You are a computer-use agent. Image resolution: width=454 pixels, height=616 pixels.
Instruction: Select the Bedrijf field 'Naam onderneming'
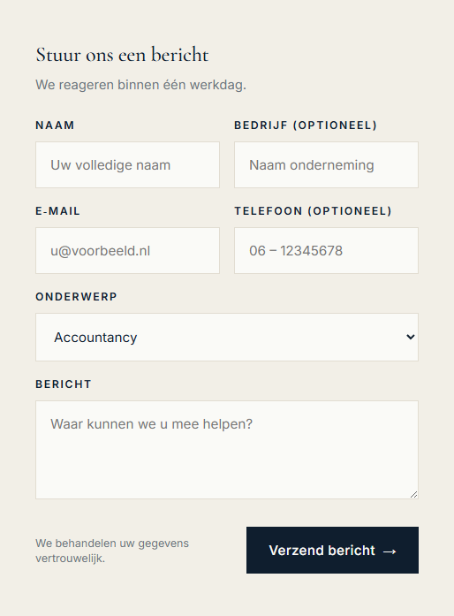coord(326,165)
